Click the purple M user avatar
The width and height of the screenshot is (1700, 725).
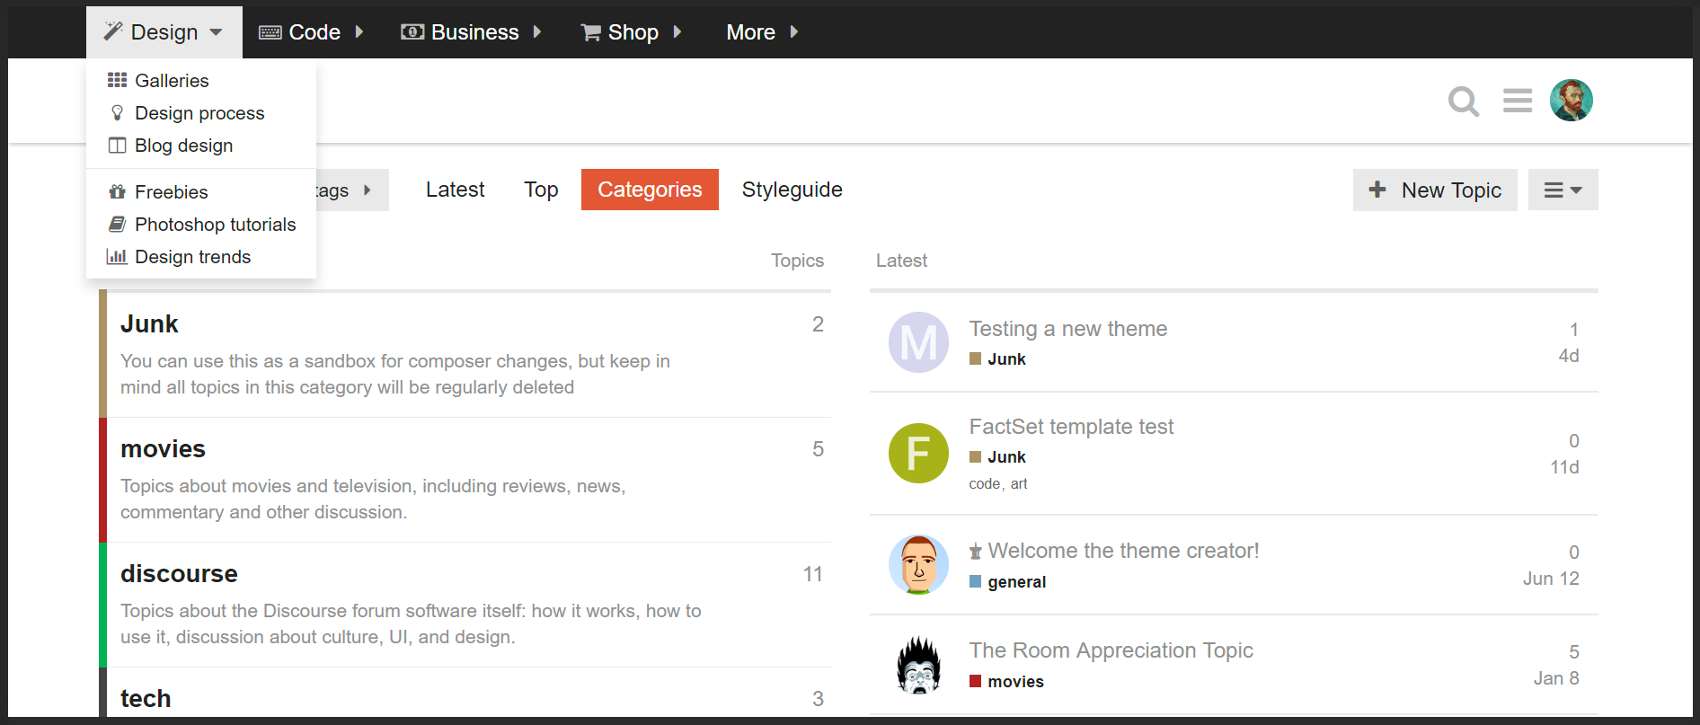coord(918,342)
